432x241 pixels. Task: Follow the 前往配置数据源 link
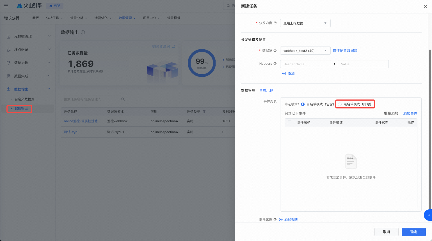click(x=345, y=51)
